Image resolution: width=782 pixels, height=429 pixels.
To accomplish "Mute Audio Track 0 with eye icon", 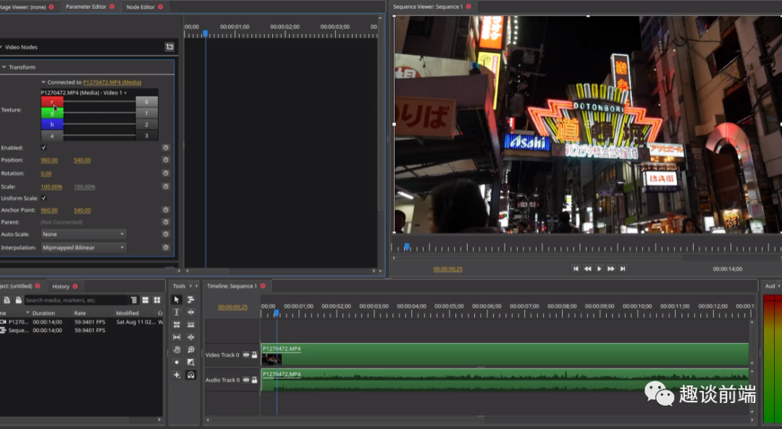I will pyautogui.click(x=246, y=380).
